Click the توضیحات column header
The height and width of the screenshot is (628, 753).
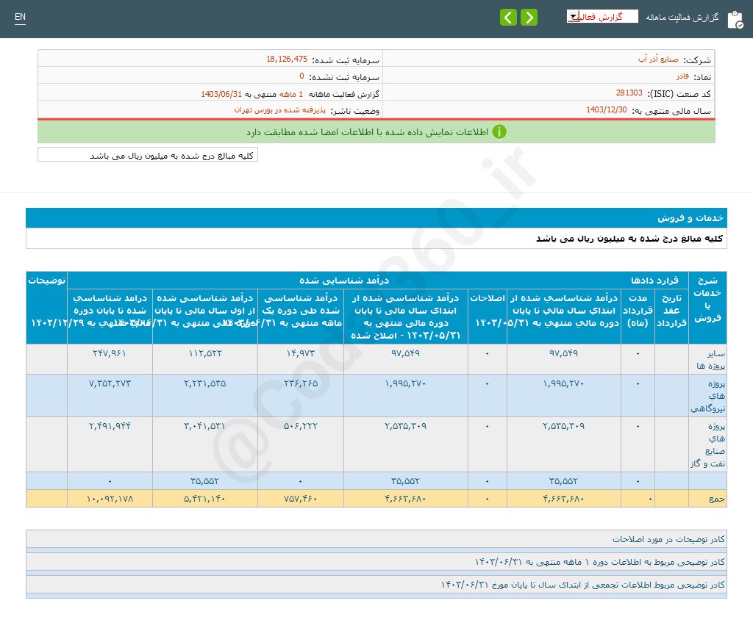[x=46, y=280]
